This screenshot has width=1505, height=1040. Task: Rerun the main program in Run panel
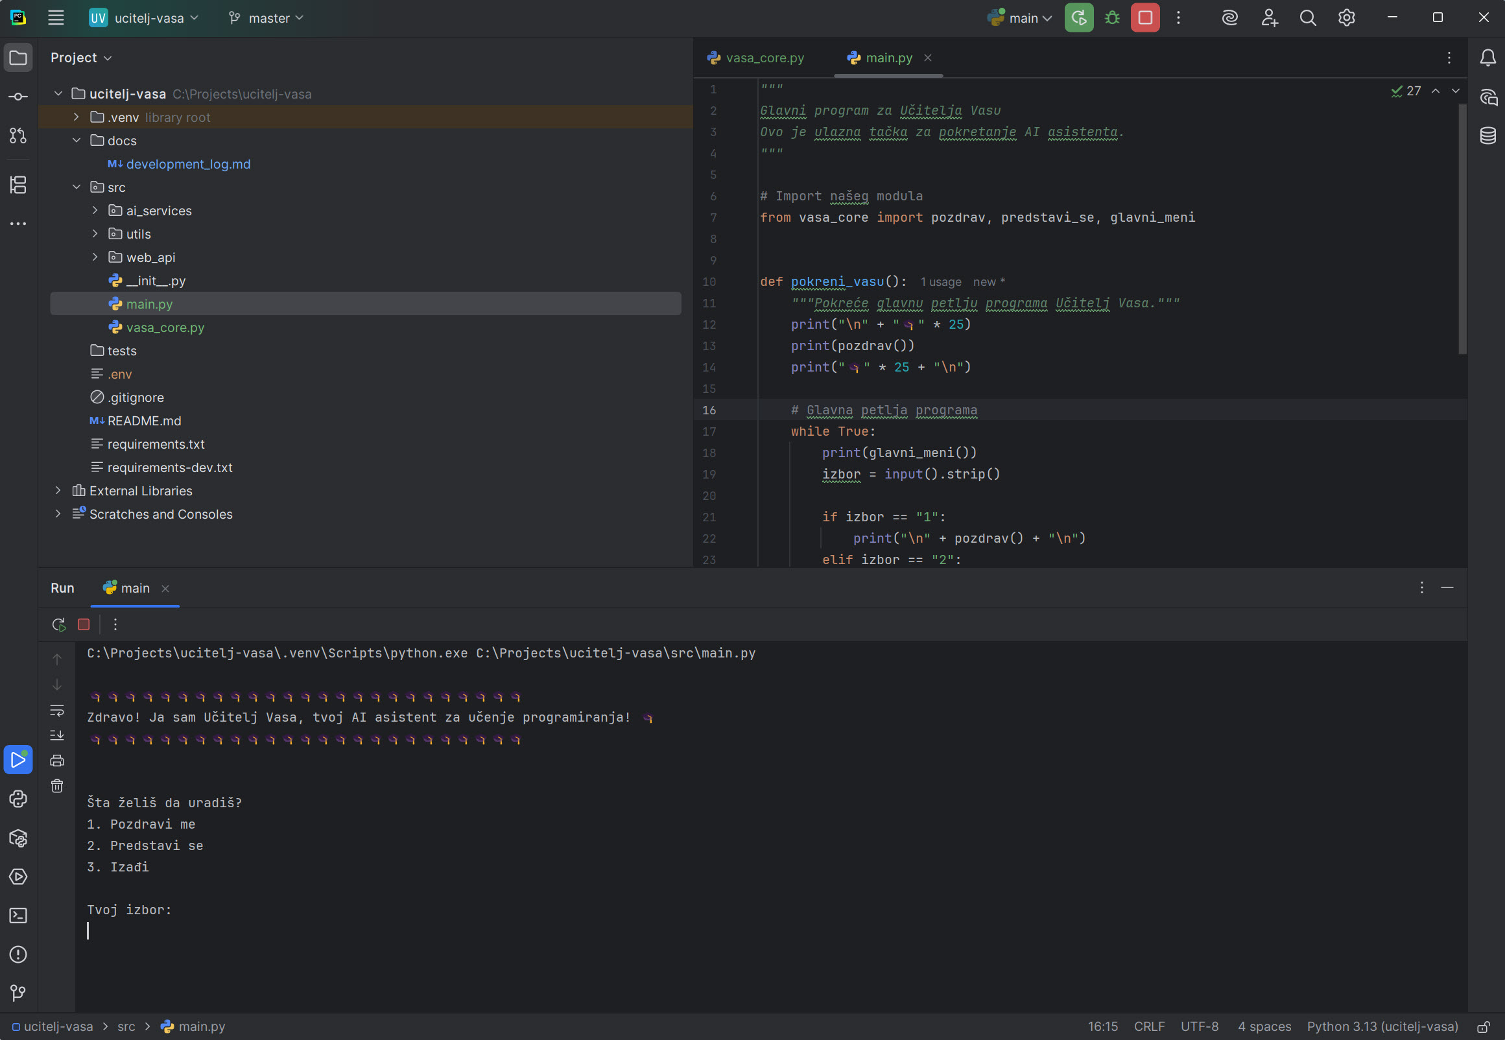58,624
